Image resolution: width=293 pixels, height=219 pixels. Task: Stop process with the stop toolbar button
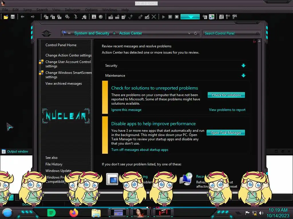pos(177,17)
